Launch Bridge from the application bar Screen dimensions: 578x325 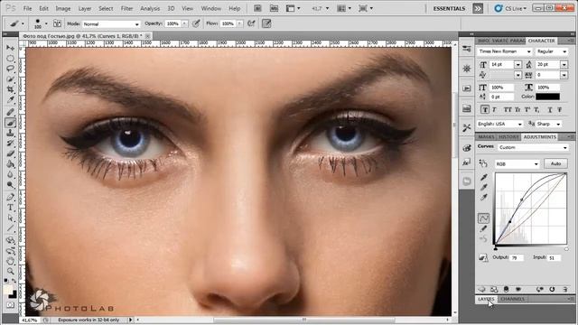click(257, 8)
